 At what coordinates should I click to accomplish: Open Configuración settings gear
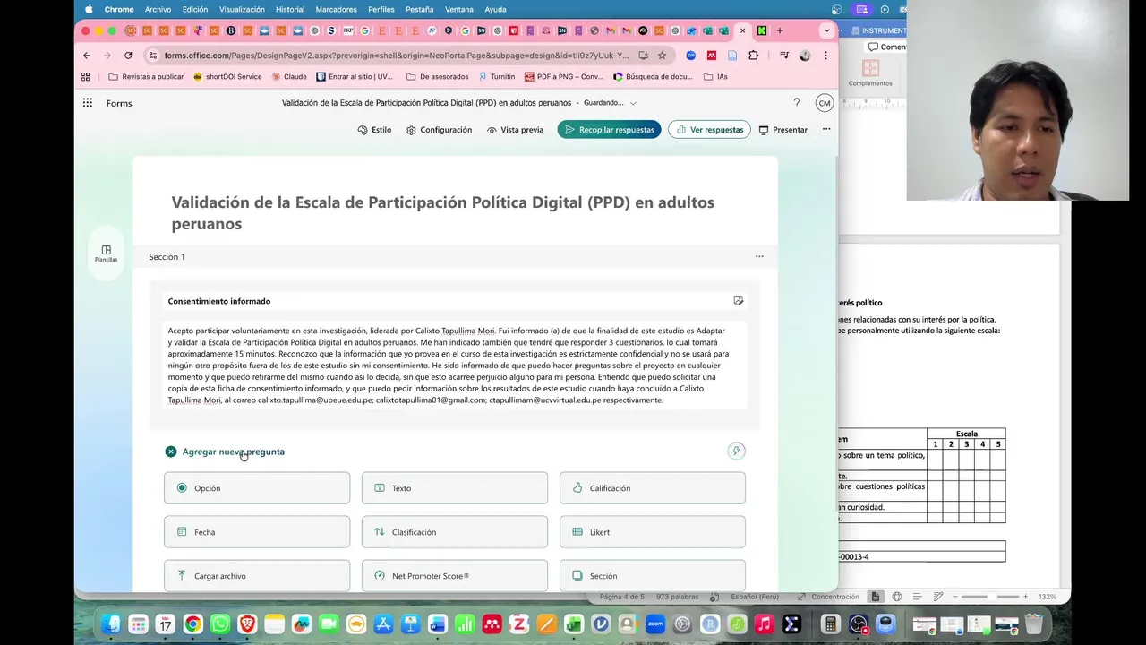click(439, 130)
